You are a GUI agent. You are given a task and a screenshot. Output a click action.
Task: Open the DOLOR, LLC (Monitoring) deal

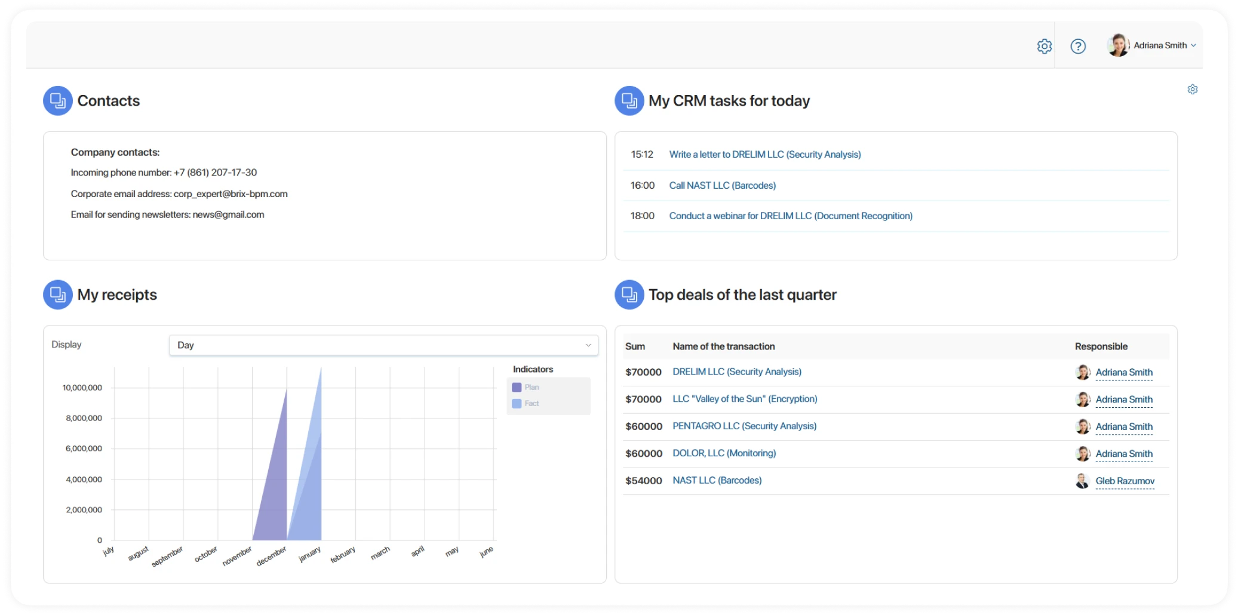click(724, 453)
